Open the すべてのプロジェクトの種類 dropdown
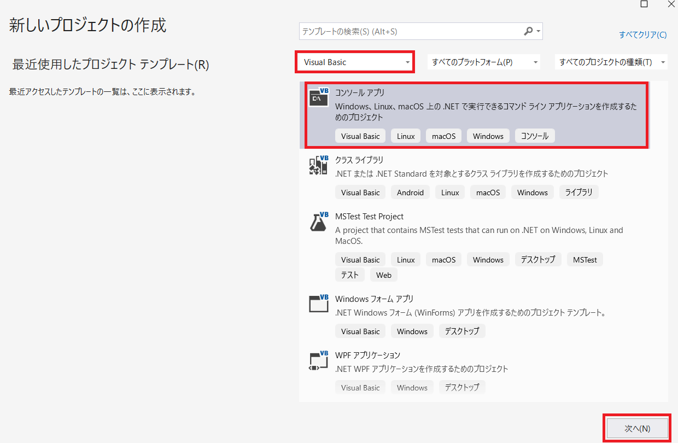Screen dimensions: 678x443 point(611,62)
